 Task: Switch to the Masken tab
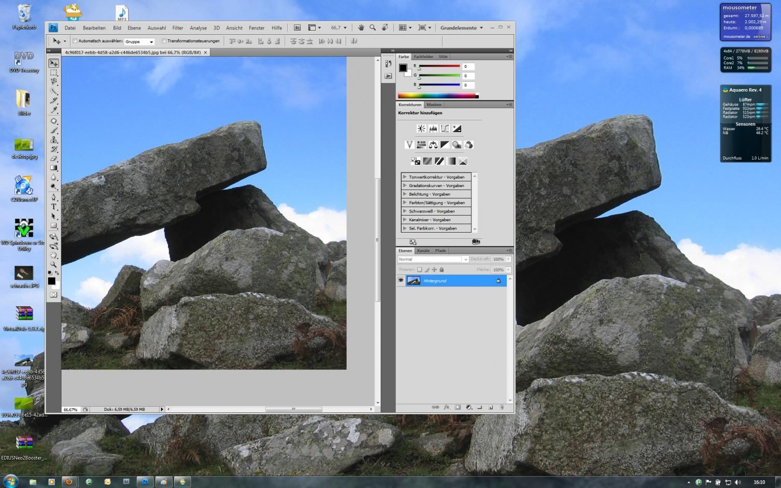point(434,105)
